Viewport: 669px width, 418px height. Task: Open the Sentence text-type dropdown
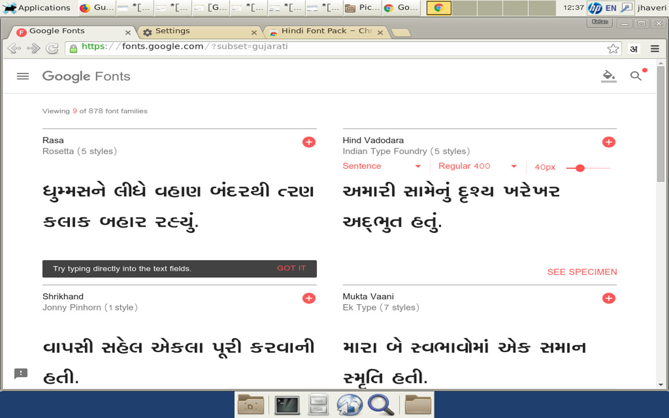383,166
